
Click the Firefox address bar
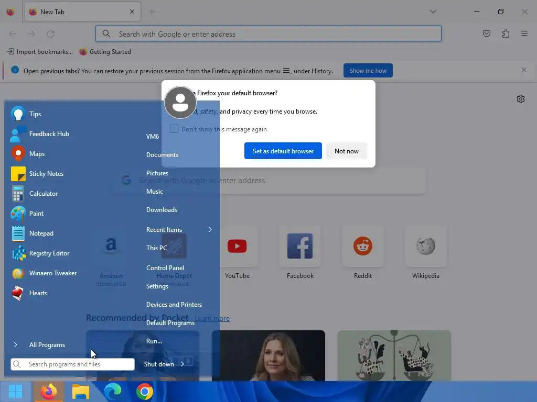point(268,34)
